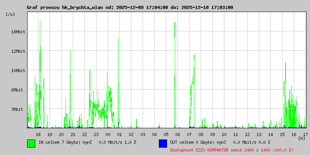The height and width of the screenshot is (155, 310).
Task: Click the '17' hour label on x-axis
Action: (x=305, y=134)
